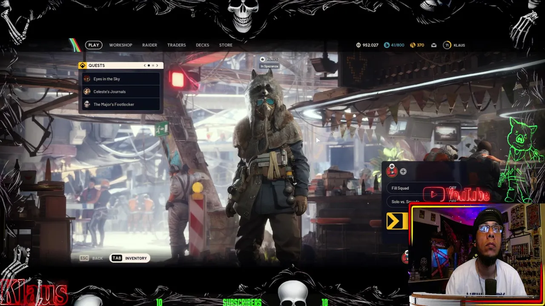Click the In Speranza status label

click(269, 66)
